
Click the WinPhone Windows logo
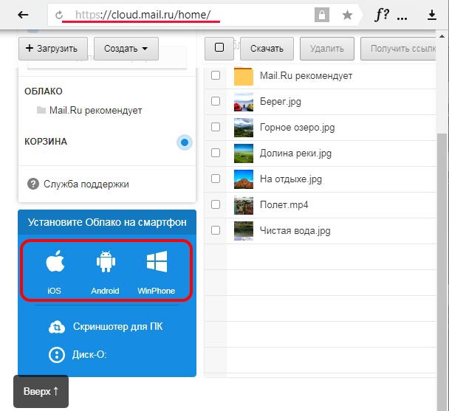157,261
